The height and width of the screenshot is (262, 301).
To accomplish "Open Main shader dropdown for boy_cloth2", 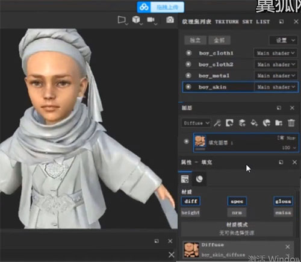I will 276,64.
